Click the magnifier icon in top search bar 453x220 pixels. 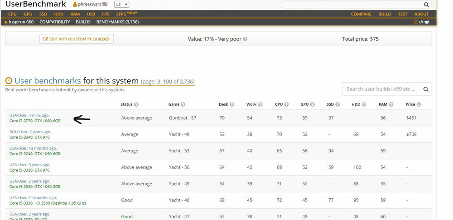pos(426,5)
